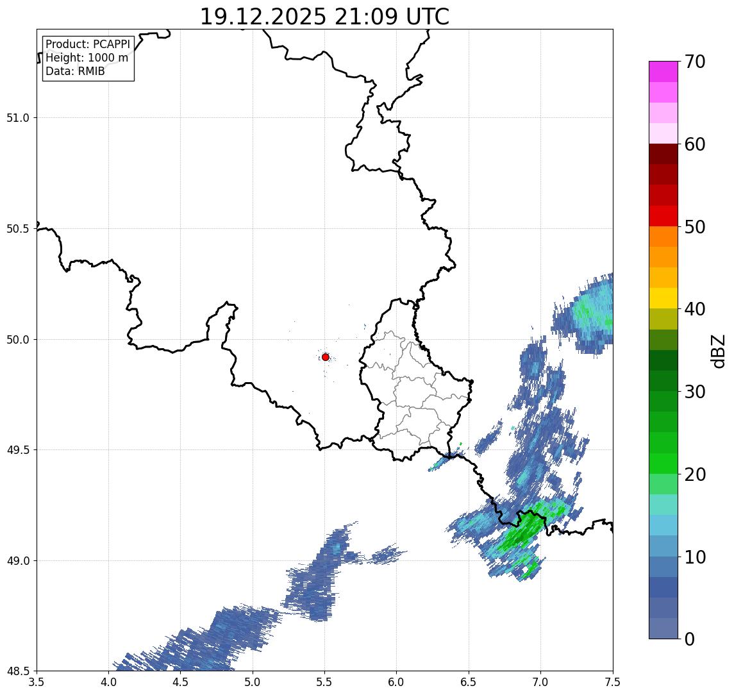Click the longitude axis label 7.5
Image resolution: width=734 pixels, height=695 pixels.
pos(613,682)
